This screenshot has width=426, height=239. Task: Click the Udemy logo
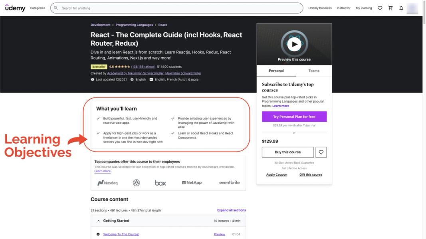point(14,7)
